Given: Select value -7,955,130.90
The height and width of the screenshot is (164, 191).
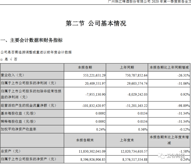Looking at the screenshot, I should [95, 94].
